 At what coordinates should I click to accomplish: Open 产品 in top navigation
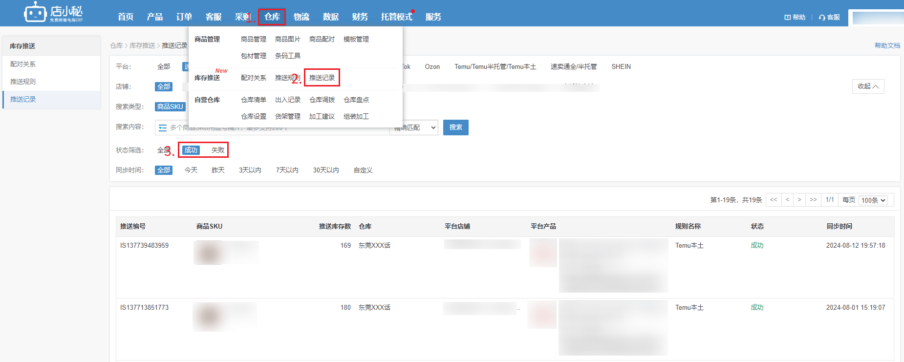coord(155,17)
